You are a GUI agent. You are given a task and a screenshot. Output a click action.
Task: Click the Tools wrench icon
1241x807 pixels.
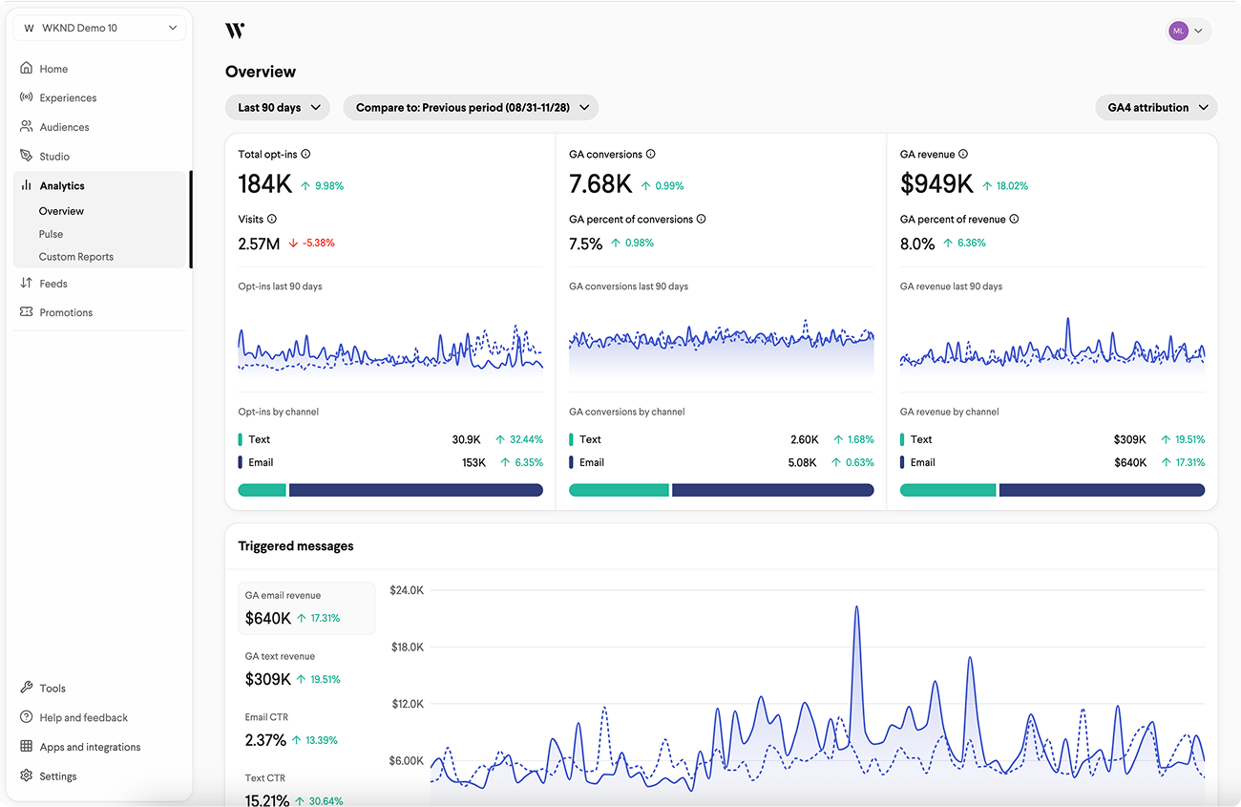point(26,688)
